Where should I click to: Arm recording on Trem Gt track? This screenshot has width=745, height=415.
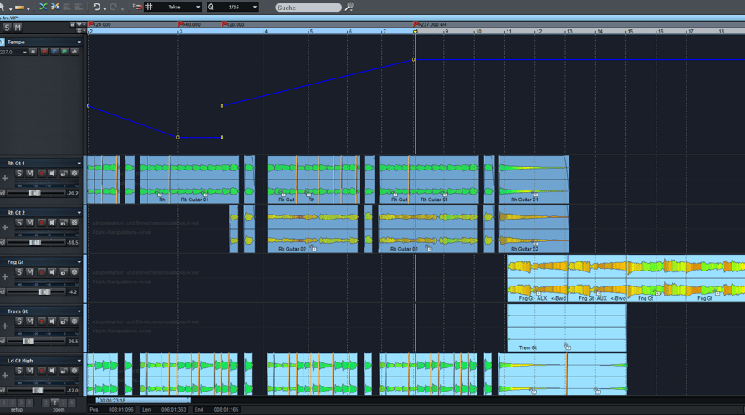(x=41, y=321)
